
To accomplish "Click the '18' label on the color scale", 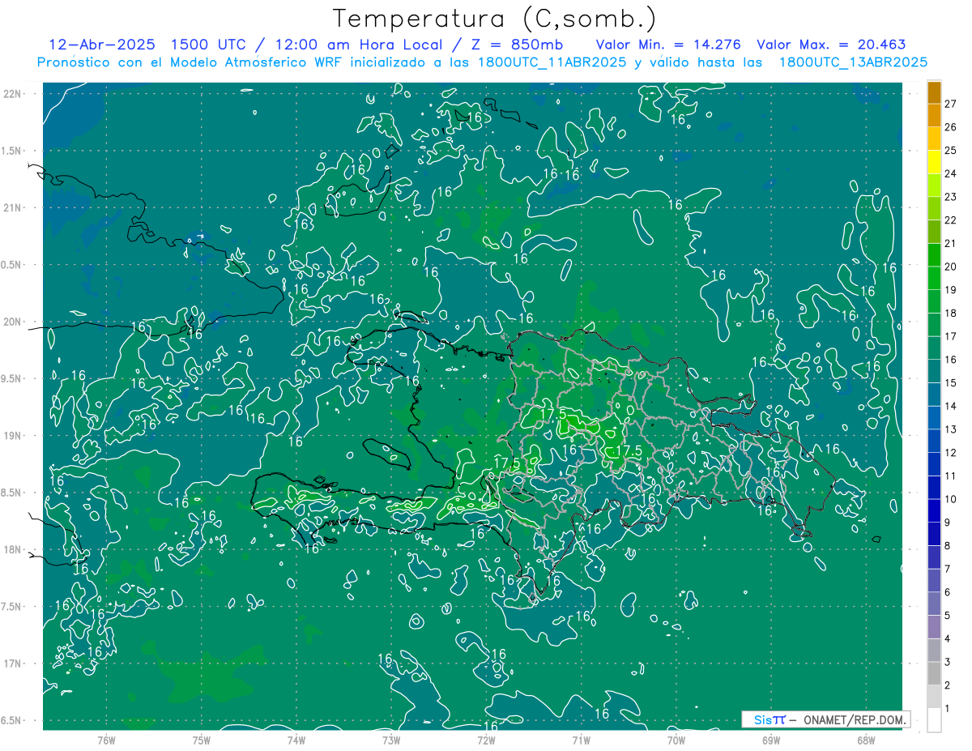I will [951, 313].
